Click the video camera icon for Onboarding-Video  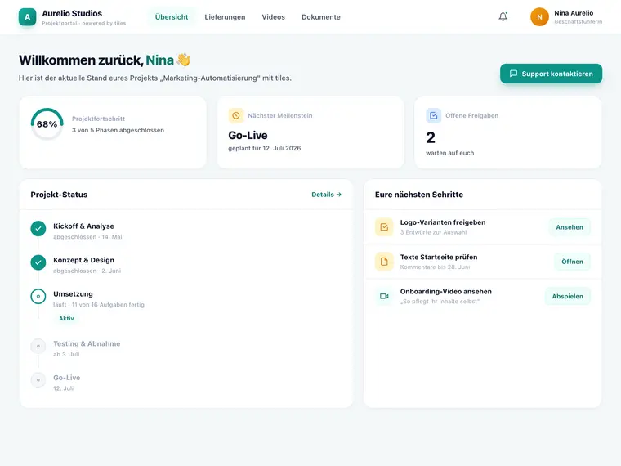[384, 296]
